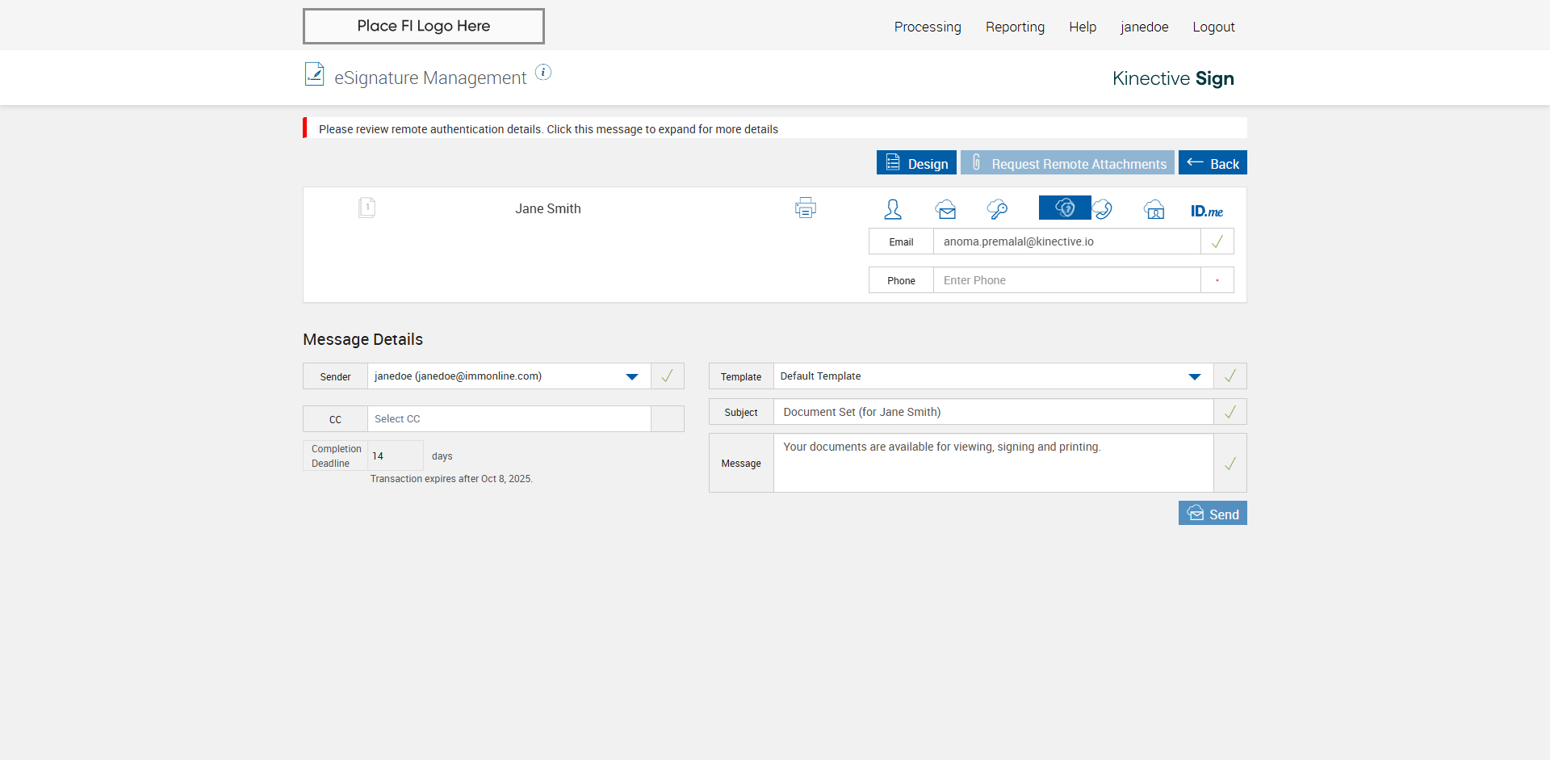Click the checkmark beside the Sender dropdown
1550x760 pixels.
(668, 376)
